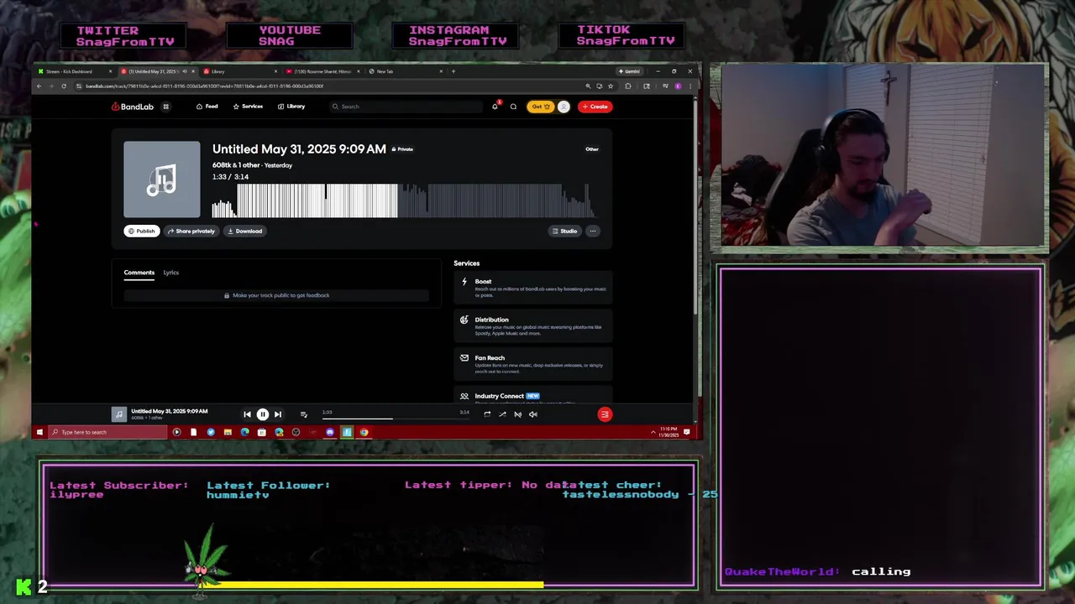The width and height of the screenshot is (1075, 604).
Task: Switch to the Lyrics tab
Action: click(171, 273)
